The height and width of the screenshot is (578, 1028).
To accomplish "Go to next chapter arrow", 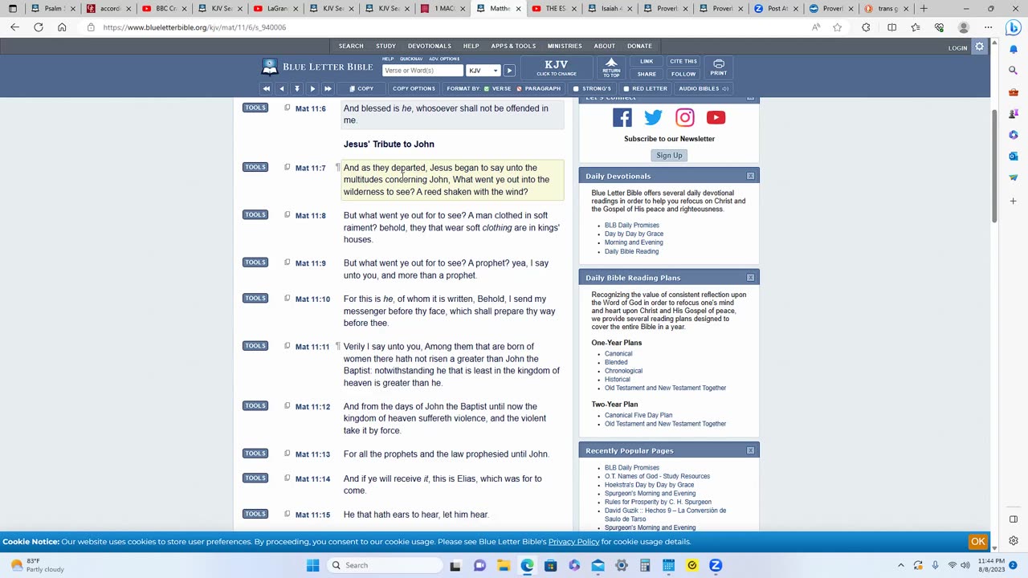I will [312, 88].
